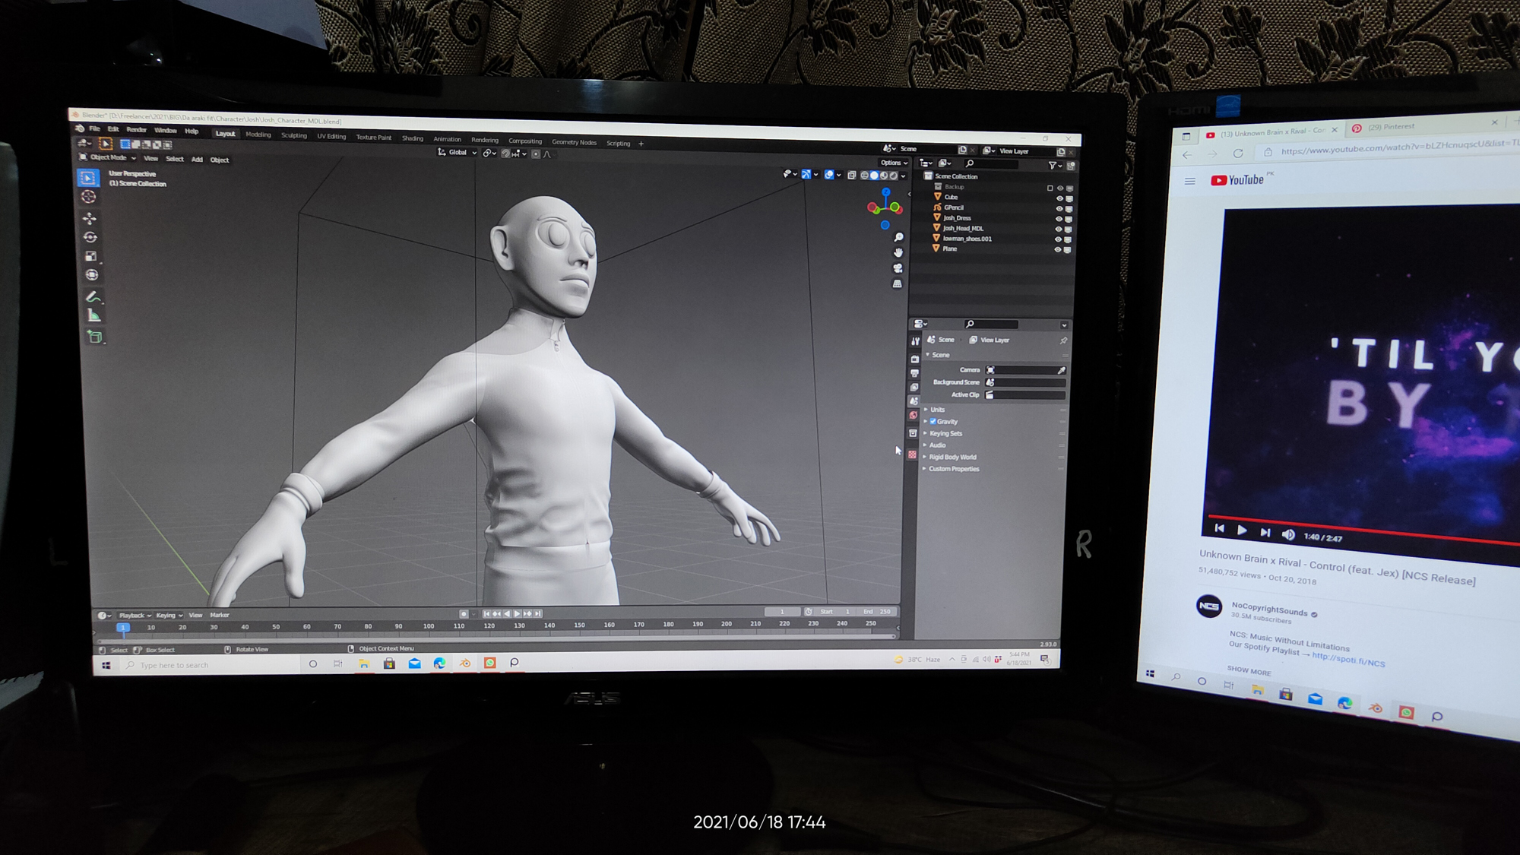
Task: Hide GPencil via its eye icon
Action: [x=1059, y=209]
